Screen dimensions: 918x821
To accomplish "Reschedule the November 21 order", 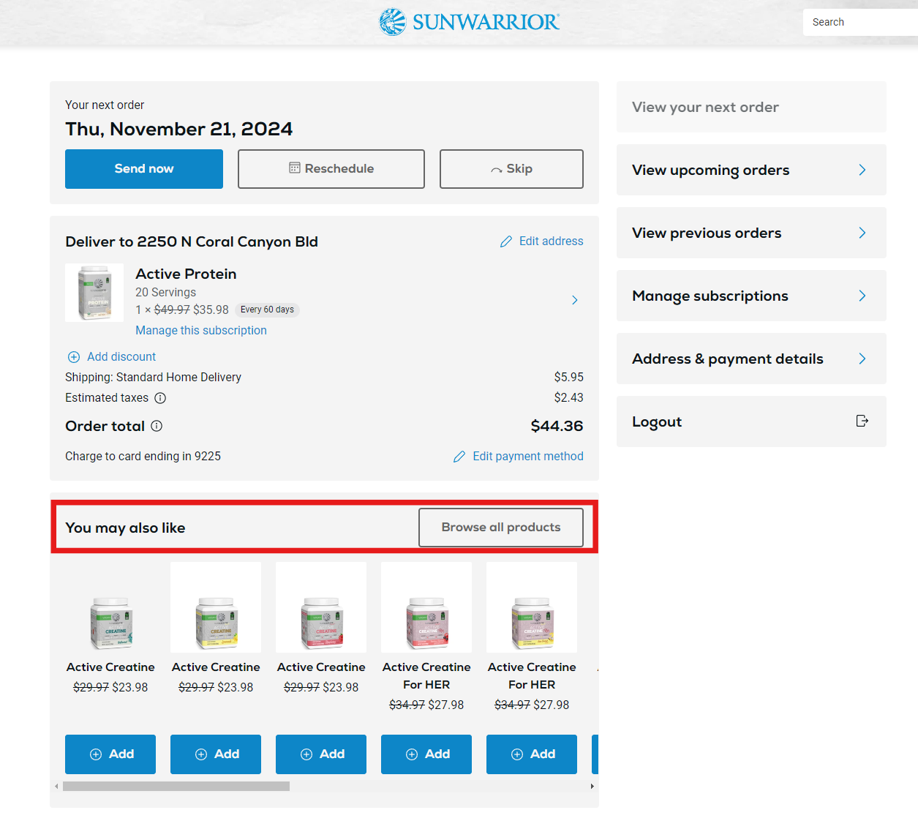I will coord(331,169).
